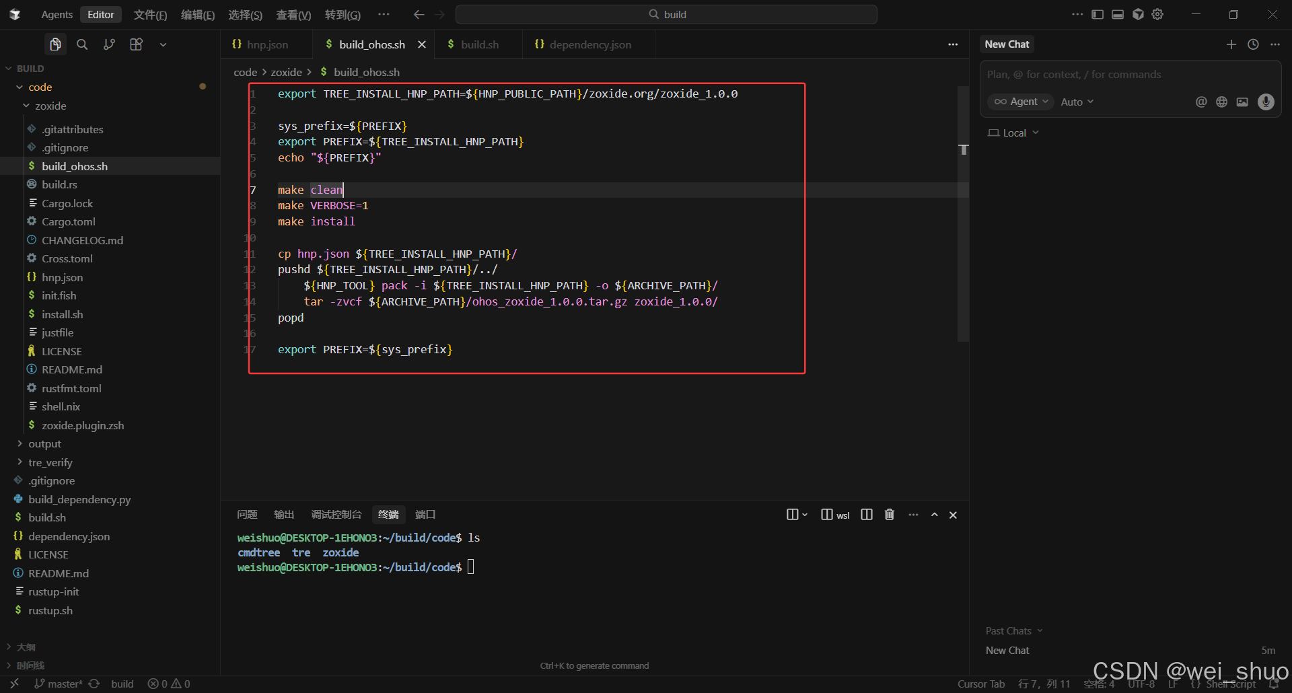Click the chat prompt input field
This screenshot has height=693, width=1292.
(x=1130, y=75)
